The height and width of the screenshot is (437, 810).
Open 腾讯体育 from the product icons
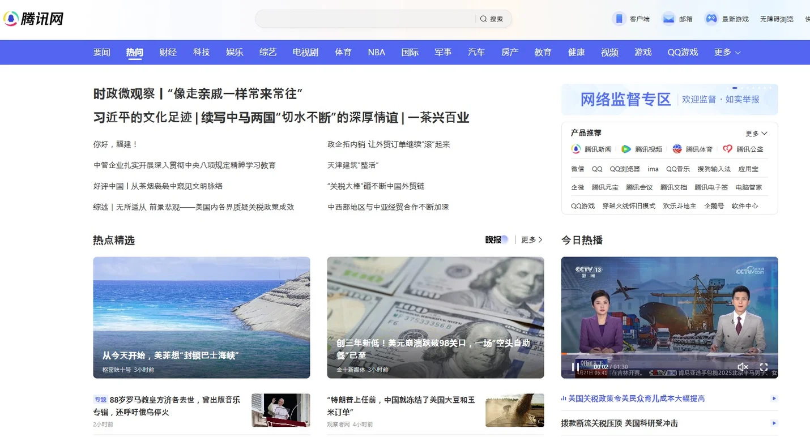click(x=677, y=149)
